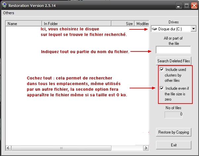Focus the 'All or part of the file' field

[x=173, y=50]
